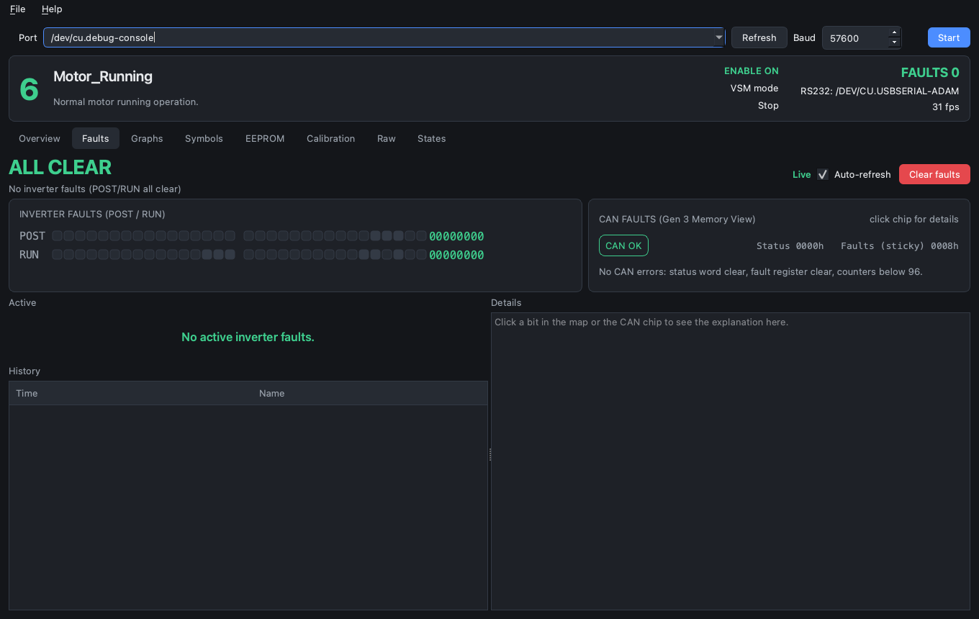Go to the Symbols tab
Image resolution: width=979 pixels, height=619 pixels.
coord(204,138)
